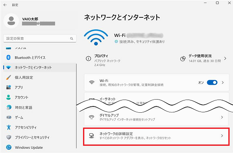The image size is (233, 153).
Task: Maximize the Settings window
Action: click(217, 3)
